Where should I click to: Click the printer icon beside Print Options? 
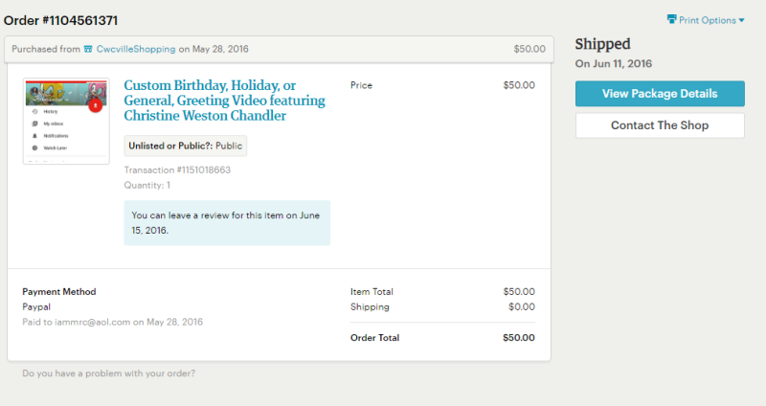click(671, 19)
